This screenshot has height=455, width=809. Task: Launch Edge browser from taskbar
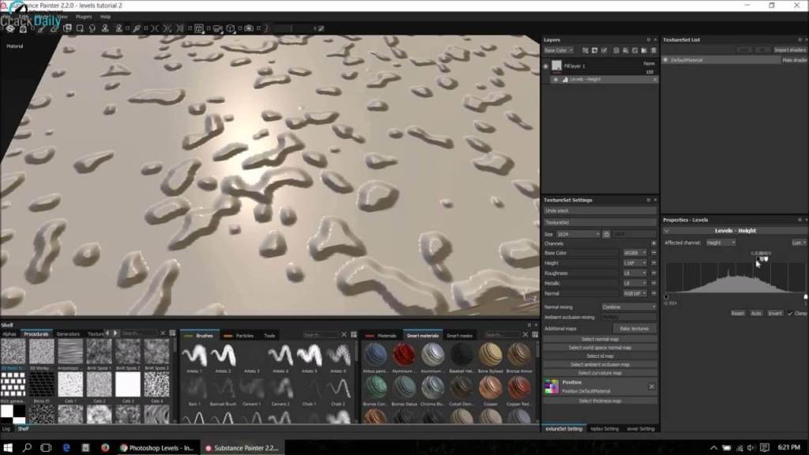(x=66, y=447)
